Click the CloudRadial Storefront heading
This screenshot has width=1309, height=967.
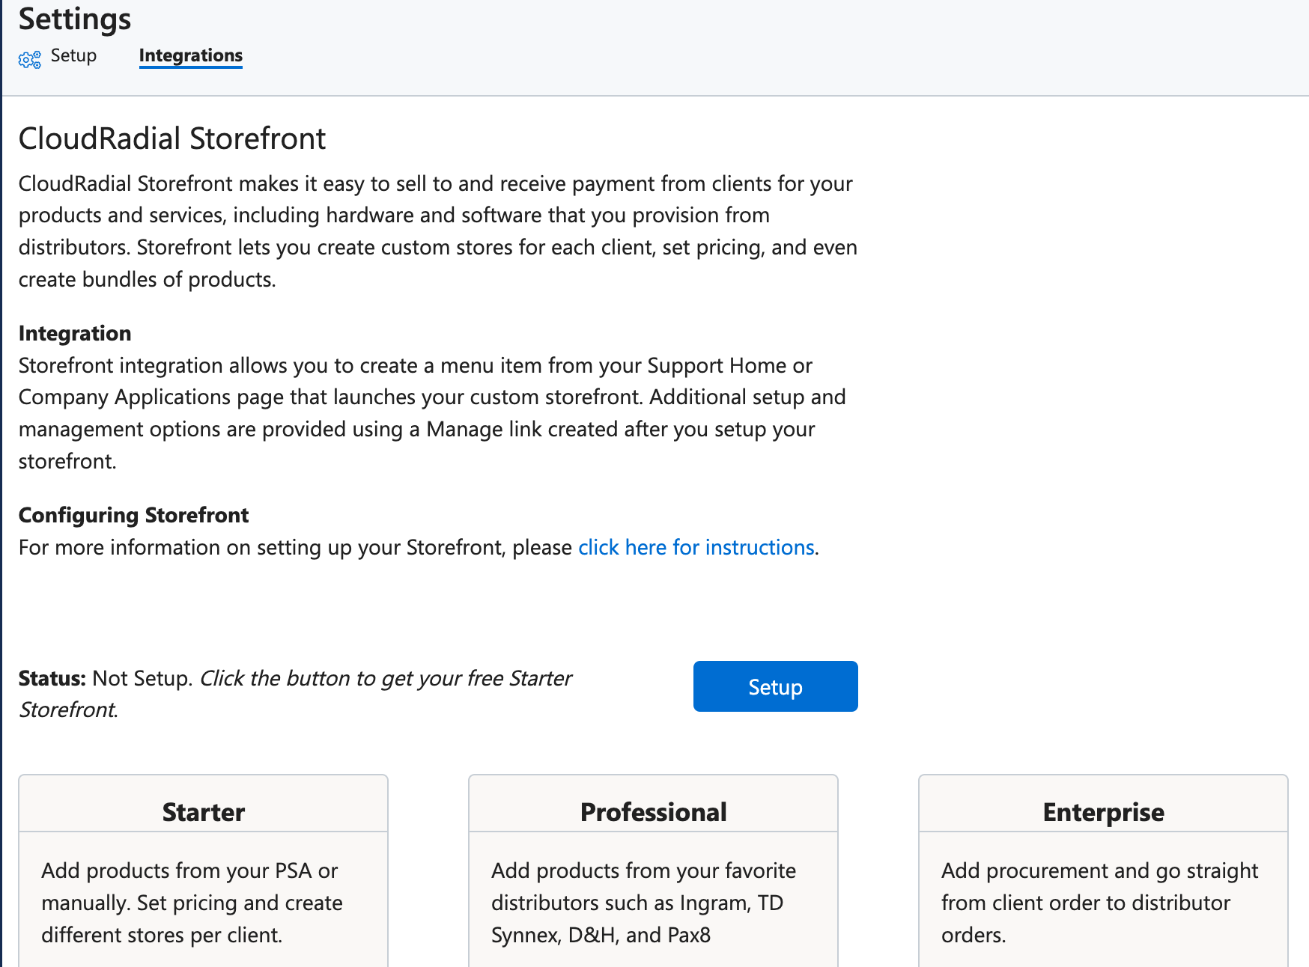pyautogui.click(x=172, y=138)
